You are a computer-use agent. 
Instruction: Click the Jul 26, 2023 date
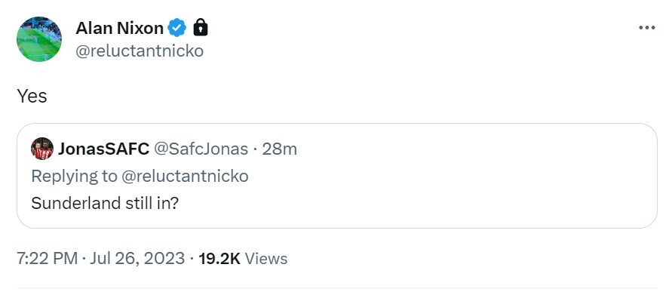point(137,259)
